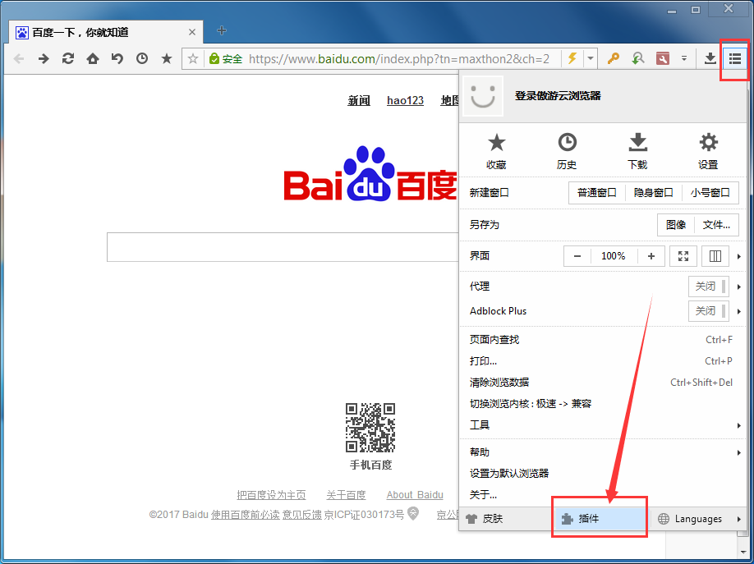Expand the 工具 tools submenu
This screenshot has width=754, height=564.
pyautogui.click(x=601, y=425)
